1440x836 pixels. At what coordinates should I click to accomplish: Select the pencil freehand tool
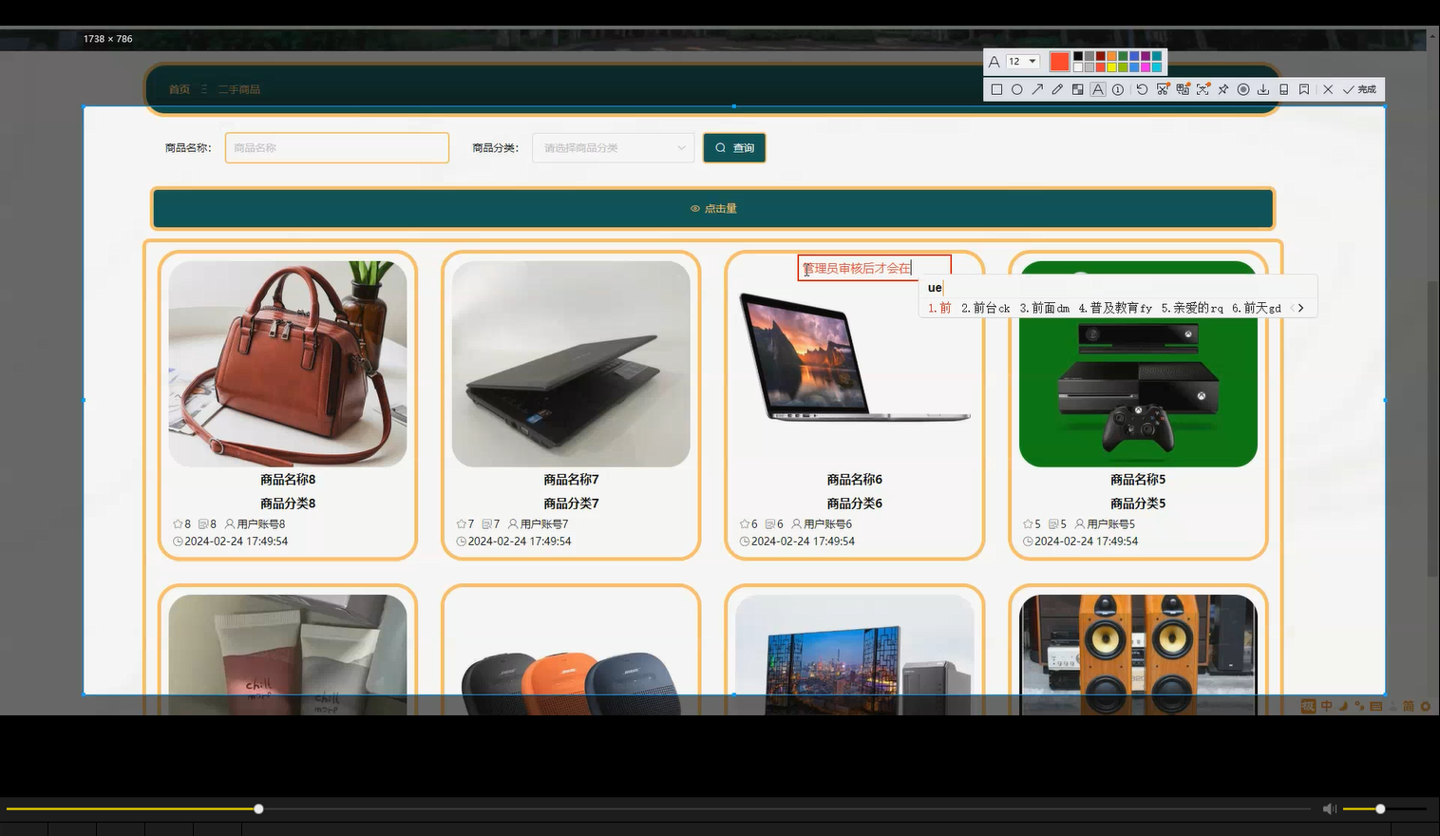coord(1057,89)
